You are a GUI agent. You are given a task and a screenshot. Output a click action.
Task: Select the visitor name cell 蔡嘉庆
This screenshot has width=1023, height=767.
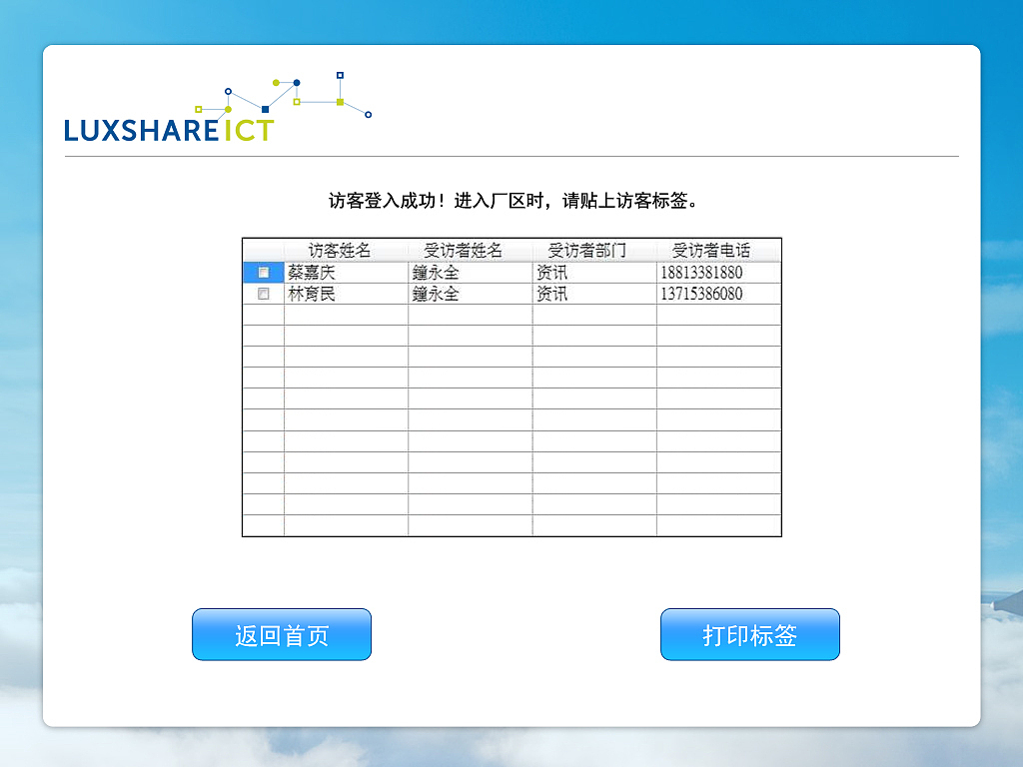(347, 272)
